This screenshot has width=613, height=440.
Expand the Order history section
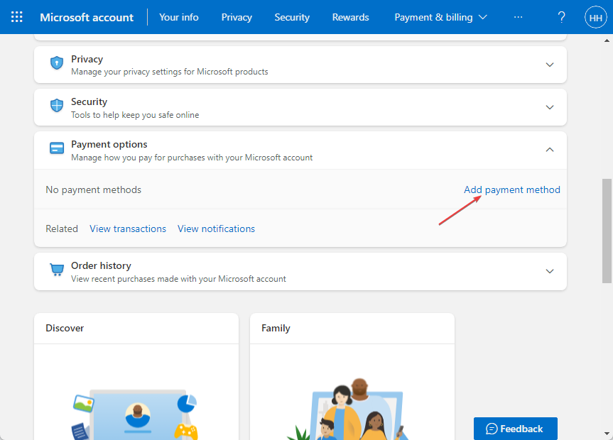click(x=549, y=271)
